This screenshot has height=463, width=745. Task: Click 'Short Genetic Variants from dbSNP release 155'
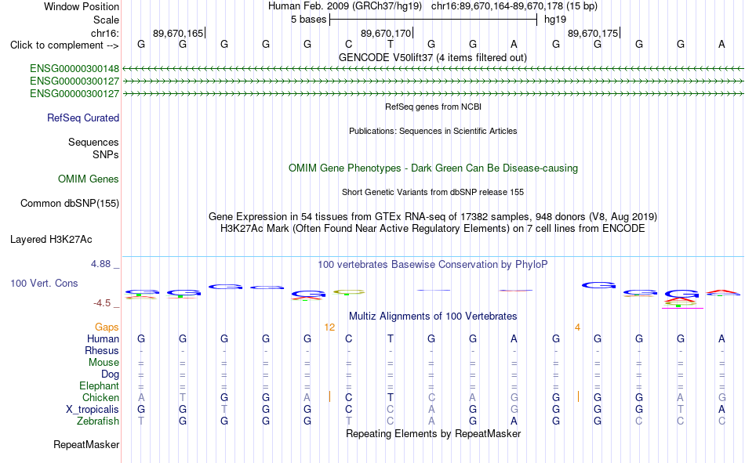pos(433,192)
